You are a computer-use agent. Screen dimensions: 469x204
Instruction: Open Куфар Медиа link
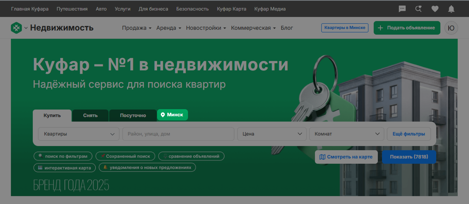[x=270, y=9]
